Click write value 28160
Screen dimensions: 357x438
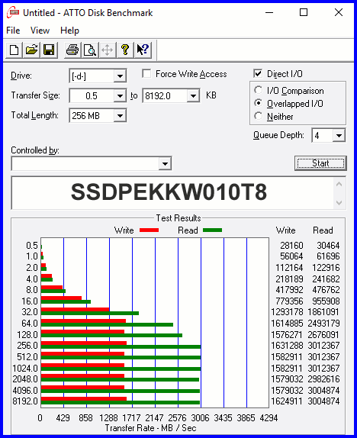291,245
